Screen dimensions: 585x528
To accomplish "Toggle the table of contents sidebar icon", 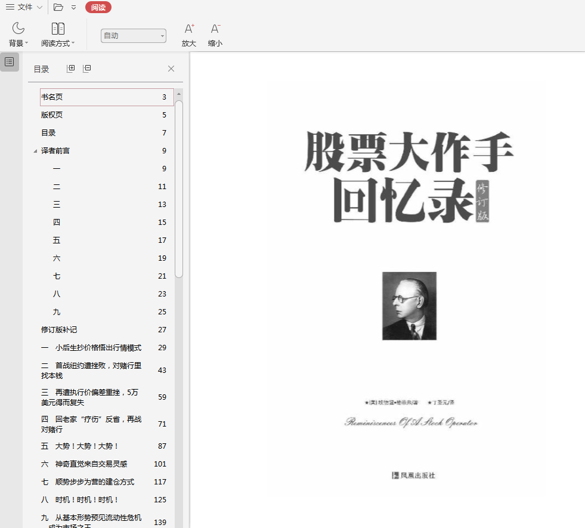I will click(x=10, y=61).
